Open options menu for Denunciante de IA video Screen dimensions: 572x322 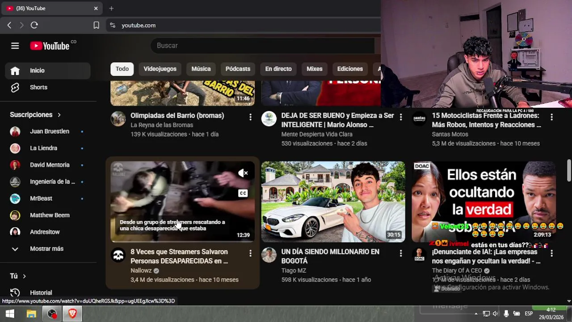[x=551, y=254]
